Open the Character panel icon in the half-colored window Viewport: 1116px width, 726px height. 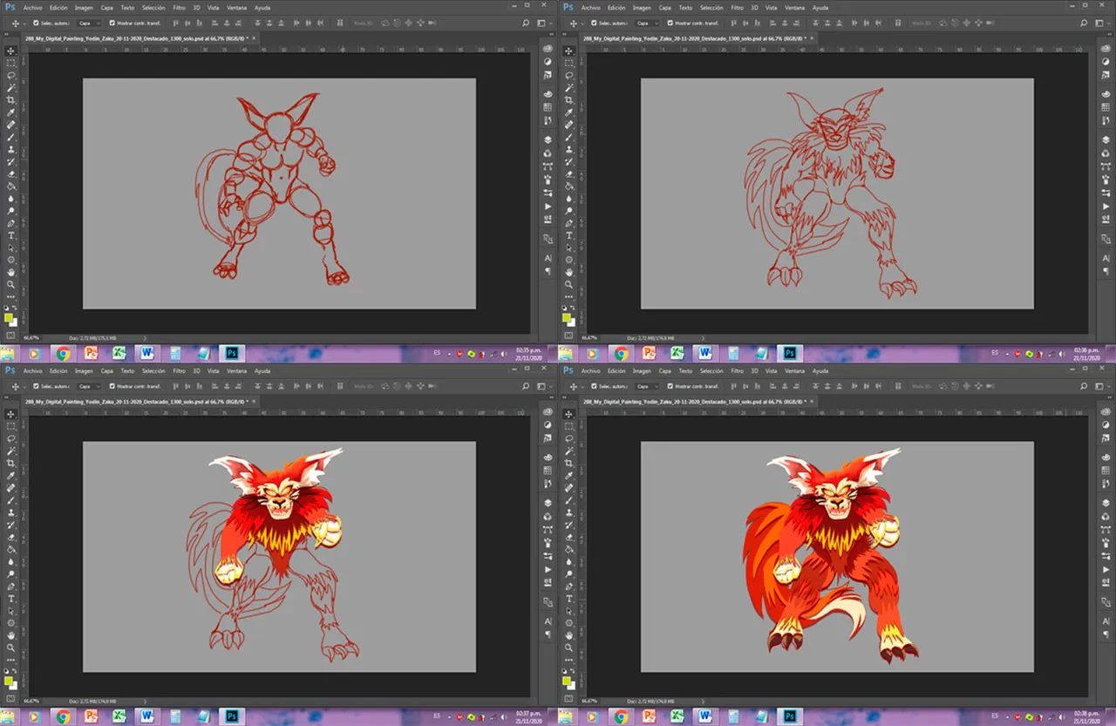pos(548,621)
